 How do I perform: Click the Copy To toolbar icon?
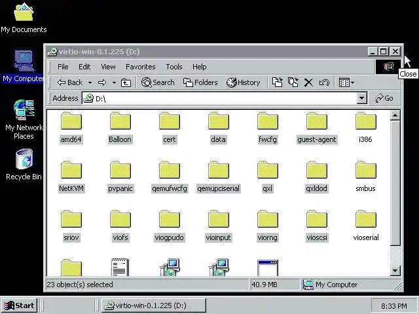click(293, 82)
